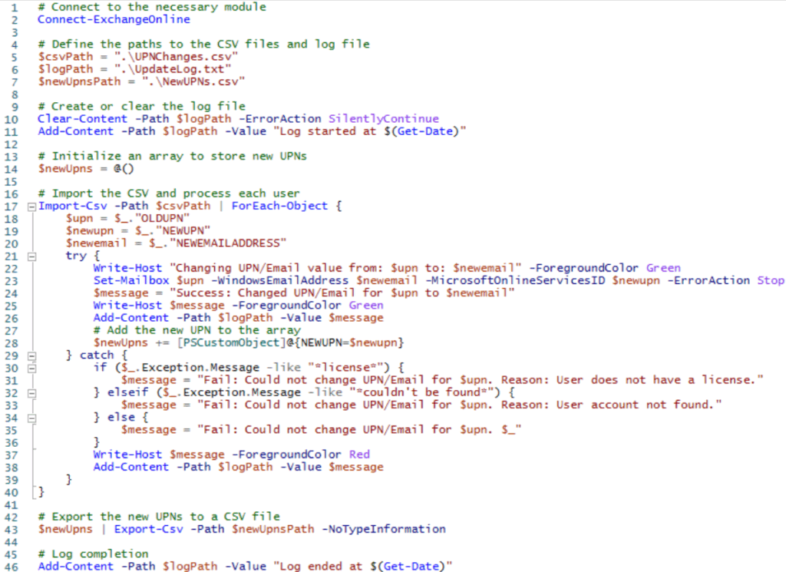Click the ".\UpdateLog.txt" string
The width and height of the screenshot is (786, 572).
tap(173, 69)
